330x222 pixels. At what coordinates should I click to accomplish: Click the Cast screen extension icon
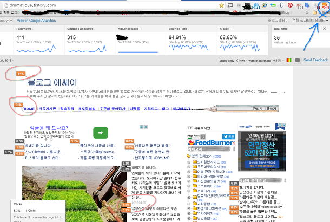(230, 5)
